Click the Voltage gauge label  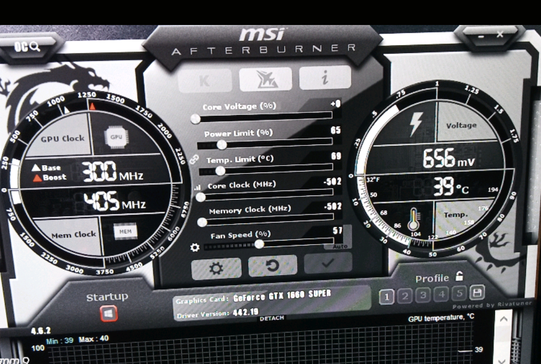pyautogui.click(x=461, y=125)
